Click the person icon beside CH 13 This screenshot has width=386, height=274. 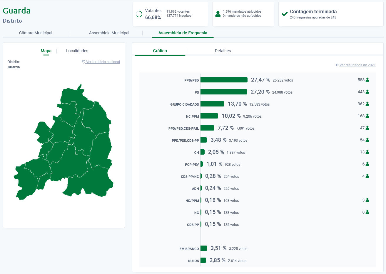(x=367, y=152)
